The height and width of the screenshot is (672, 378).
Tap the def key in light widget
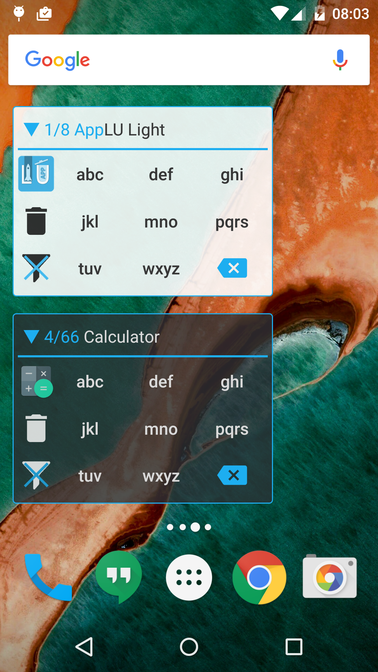point(161,175)
